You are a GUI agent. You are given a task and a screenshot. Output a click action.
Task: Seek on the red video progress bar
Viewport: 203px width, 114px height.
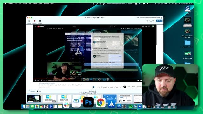[88, 79]
